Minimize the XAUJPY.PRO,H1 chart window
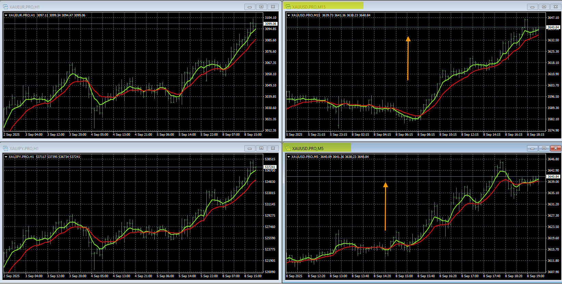Screen dimensions: 562x284 (x=250, y=148)
